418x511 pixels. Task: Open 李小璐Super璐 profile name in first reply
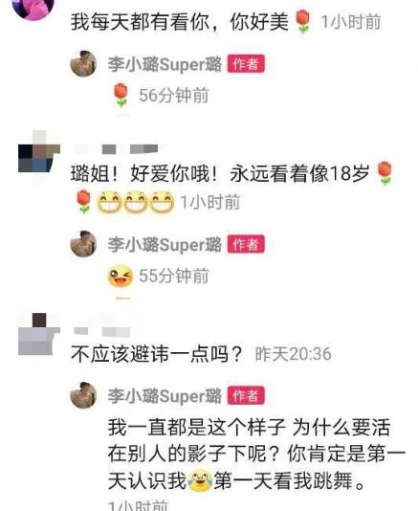click(x=165, y=64)
